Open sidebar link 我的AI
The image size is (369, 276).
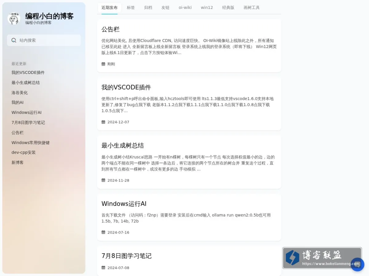click(18, 102)
